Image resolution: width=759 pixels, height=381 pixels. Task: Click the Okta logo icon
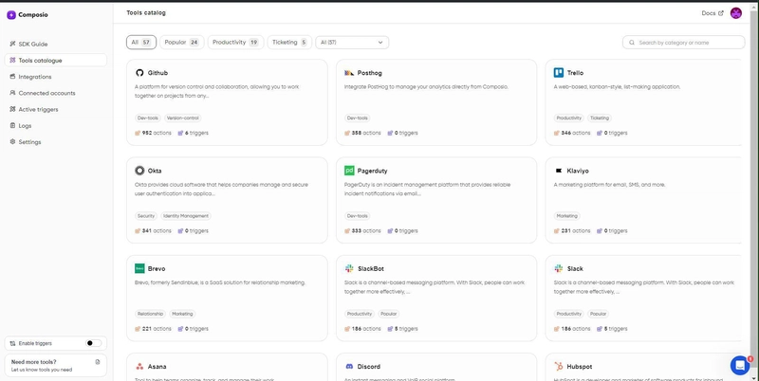pyautogui.click(x=139, y=171)
